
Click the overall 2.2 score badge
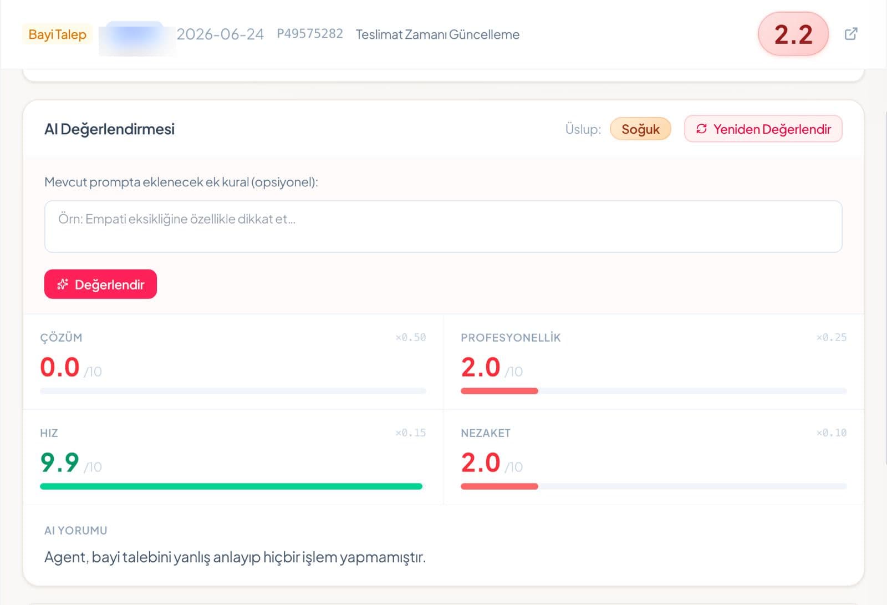click(x=793, y=34)
